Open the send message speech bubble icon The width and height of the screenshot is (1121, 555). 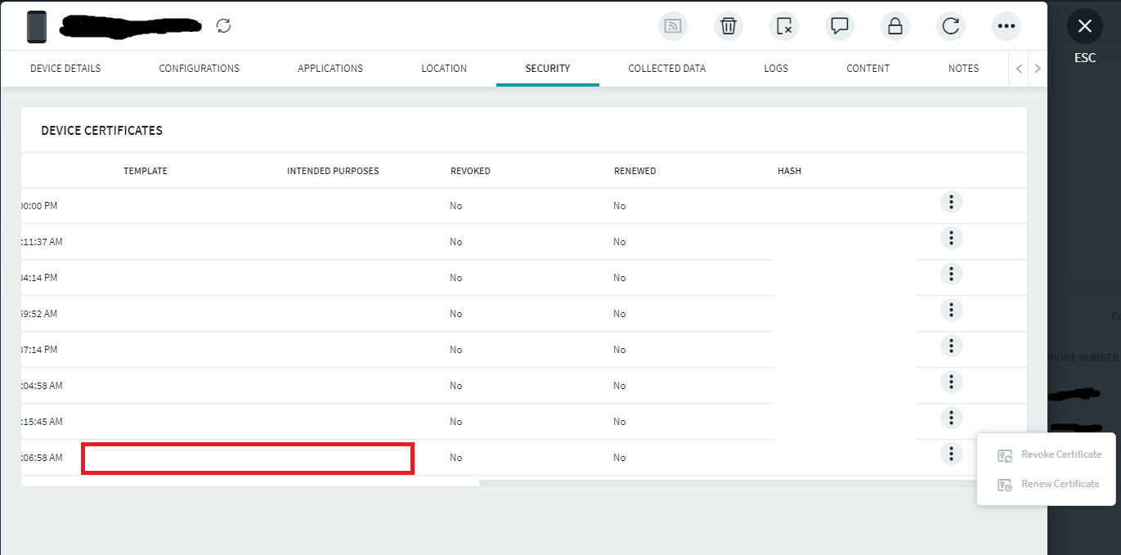840,26
